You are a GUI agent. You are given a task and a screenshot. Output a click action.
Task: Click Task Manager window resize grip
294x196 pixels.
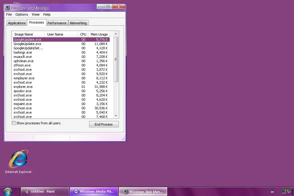[123, 139]
